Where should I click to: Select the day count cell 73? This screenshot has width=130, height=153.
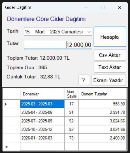click(x=71, y=138)
